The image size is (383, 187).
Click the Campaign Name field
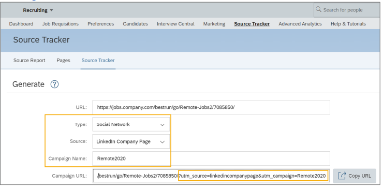point(211,159)
